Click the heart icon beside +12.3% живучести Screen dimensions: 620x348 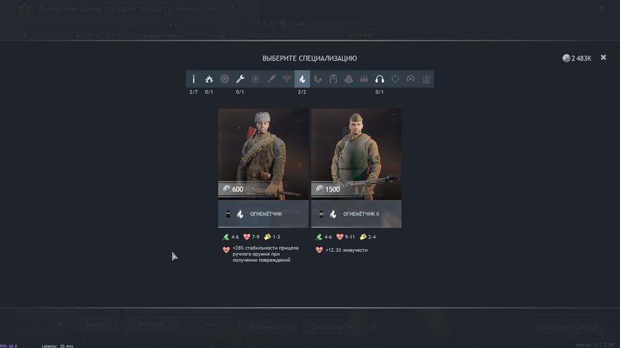tap(319, 250)
